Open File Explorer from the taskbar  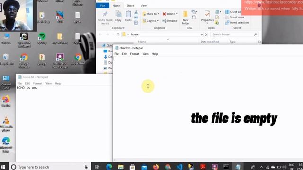(x=121, y=167)
